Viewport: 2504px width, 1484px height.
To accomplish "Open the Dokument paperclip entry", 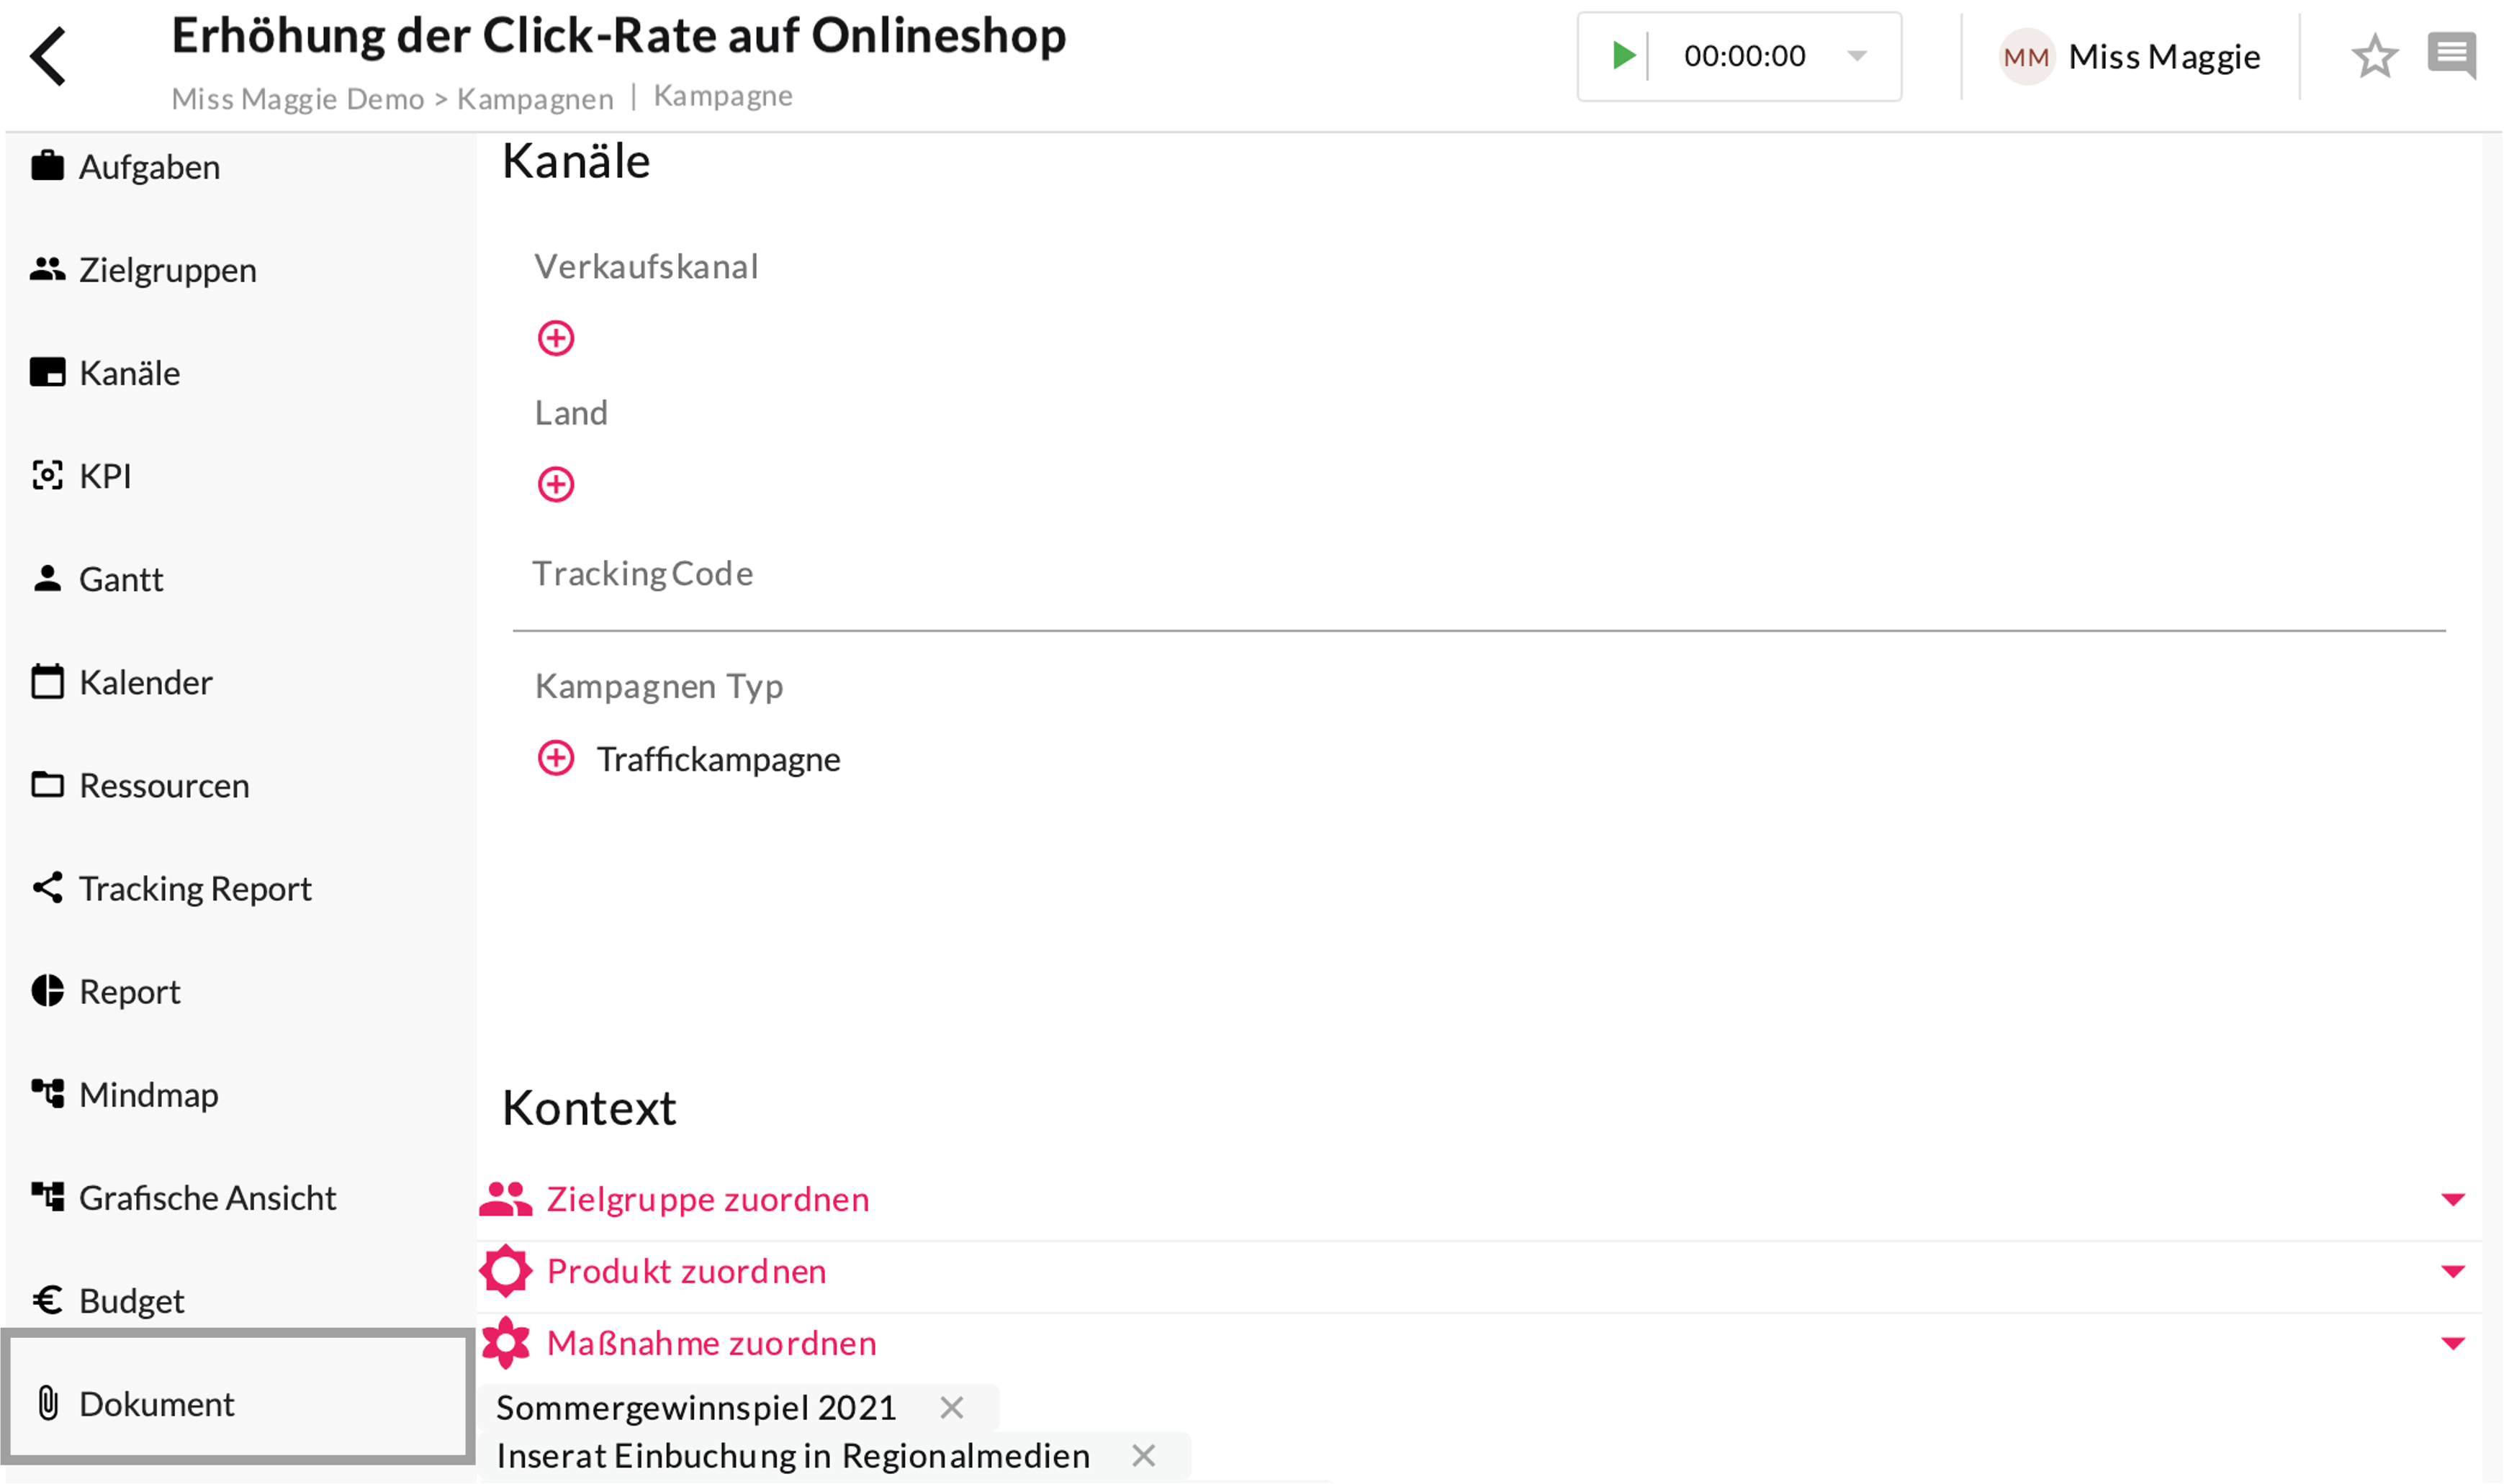I will 156,1404.
